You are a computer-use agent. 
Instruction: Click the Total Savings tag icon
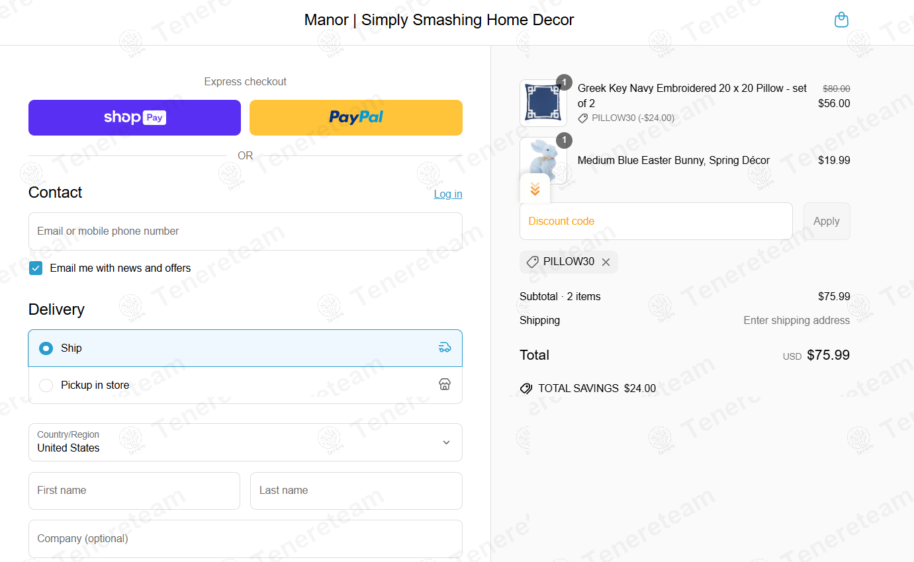(x=526, y=389)
